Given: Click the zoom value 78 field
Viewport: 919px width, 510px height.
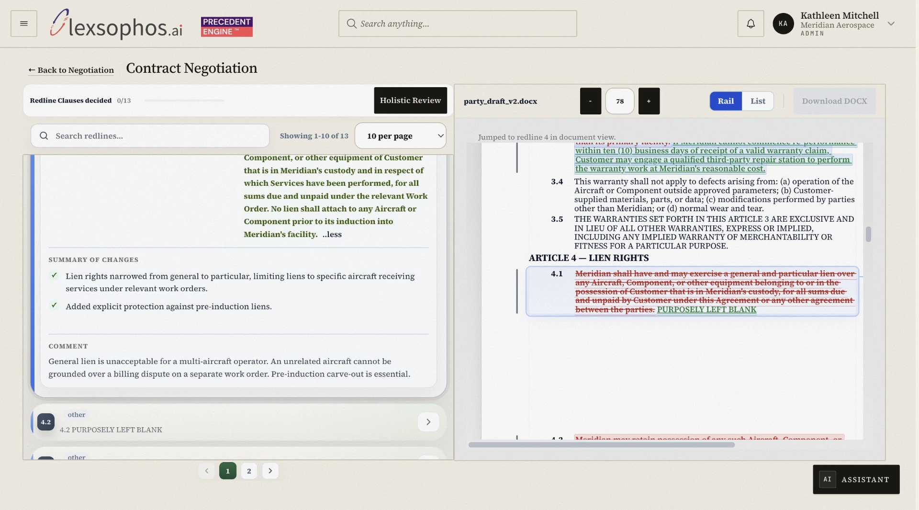Looking at the screenshot, I should tap(620, 101).
